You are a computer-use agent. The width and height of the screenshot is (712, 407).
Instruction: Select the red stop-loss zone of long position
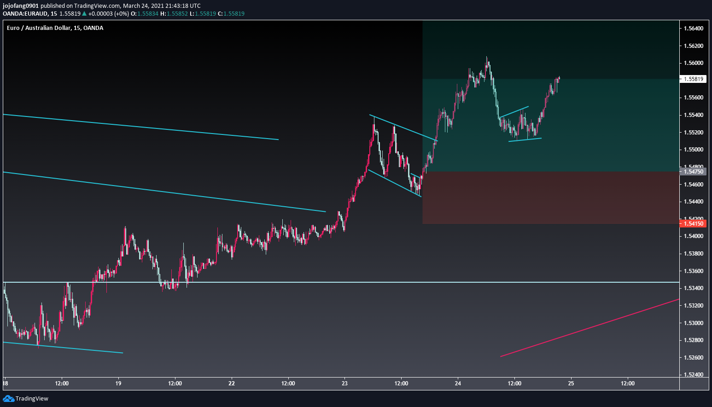(551, 198)
